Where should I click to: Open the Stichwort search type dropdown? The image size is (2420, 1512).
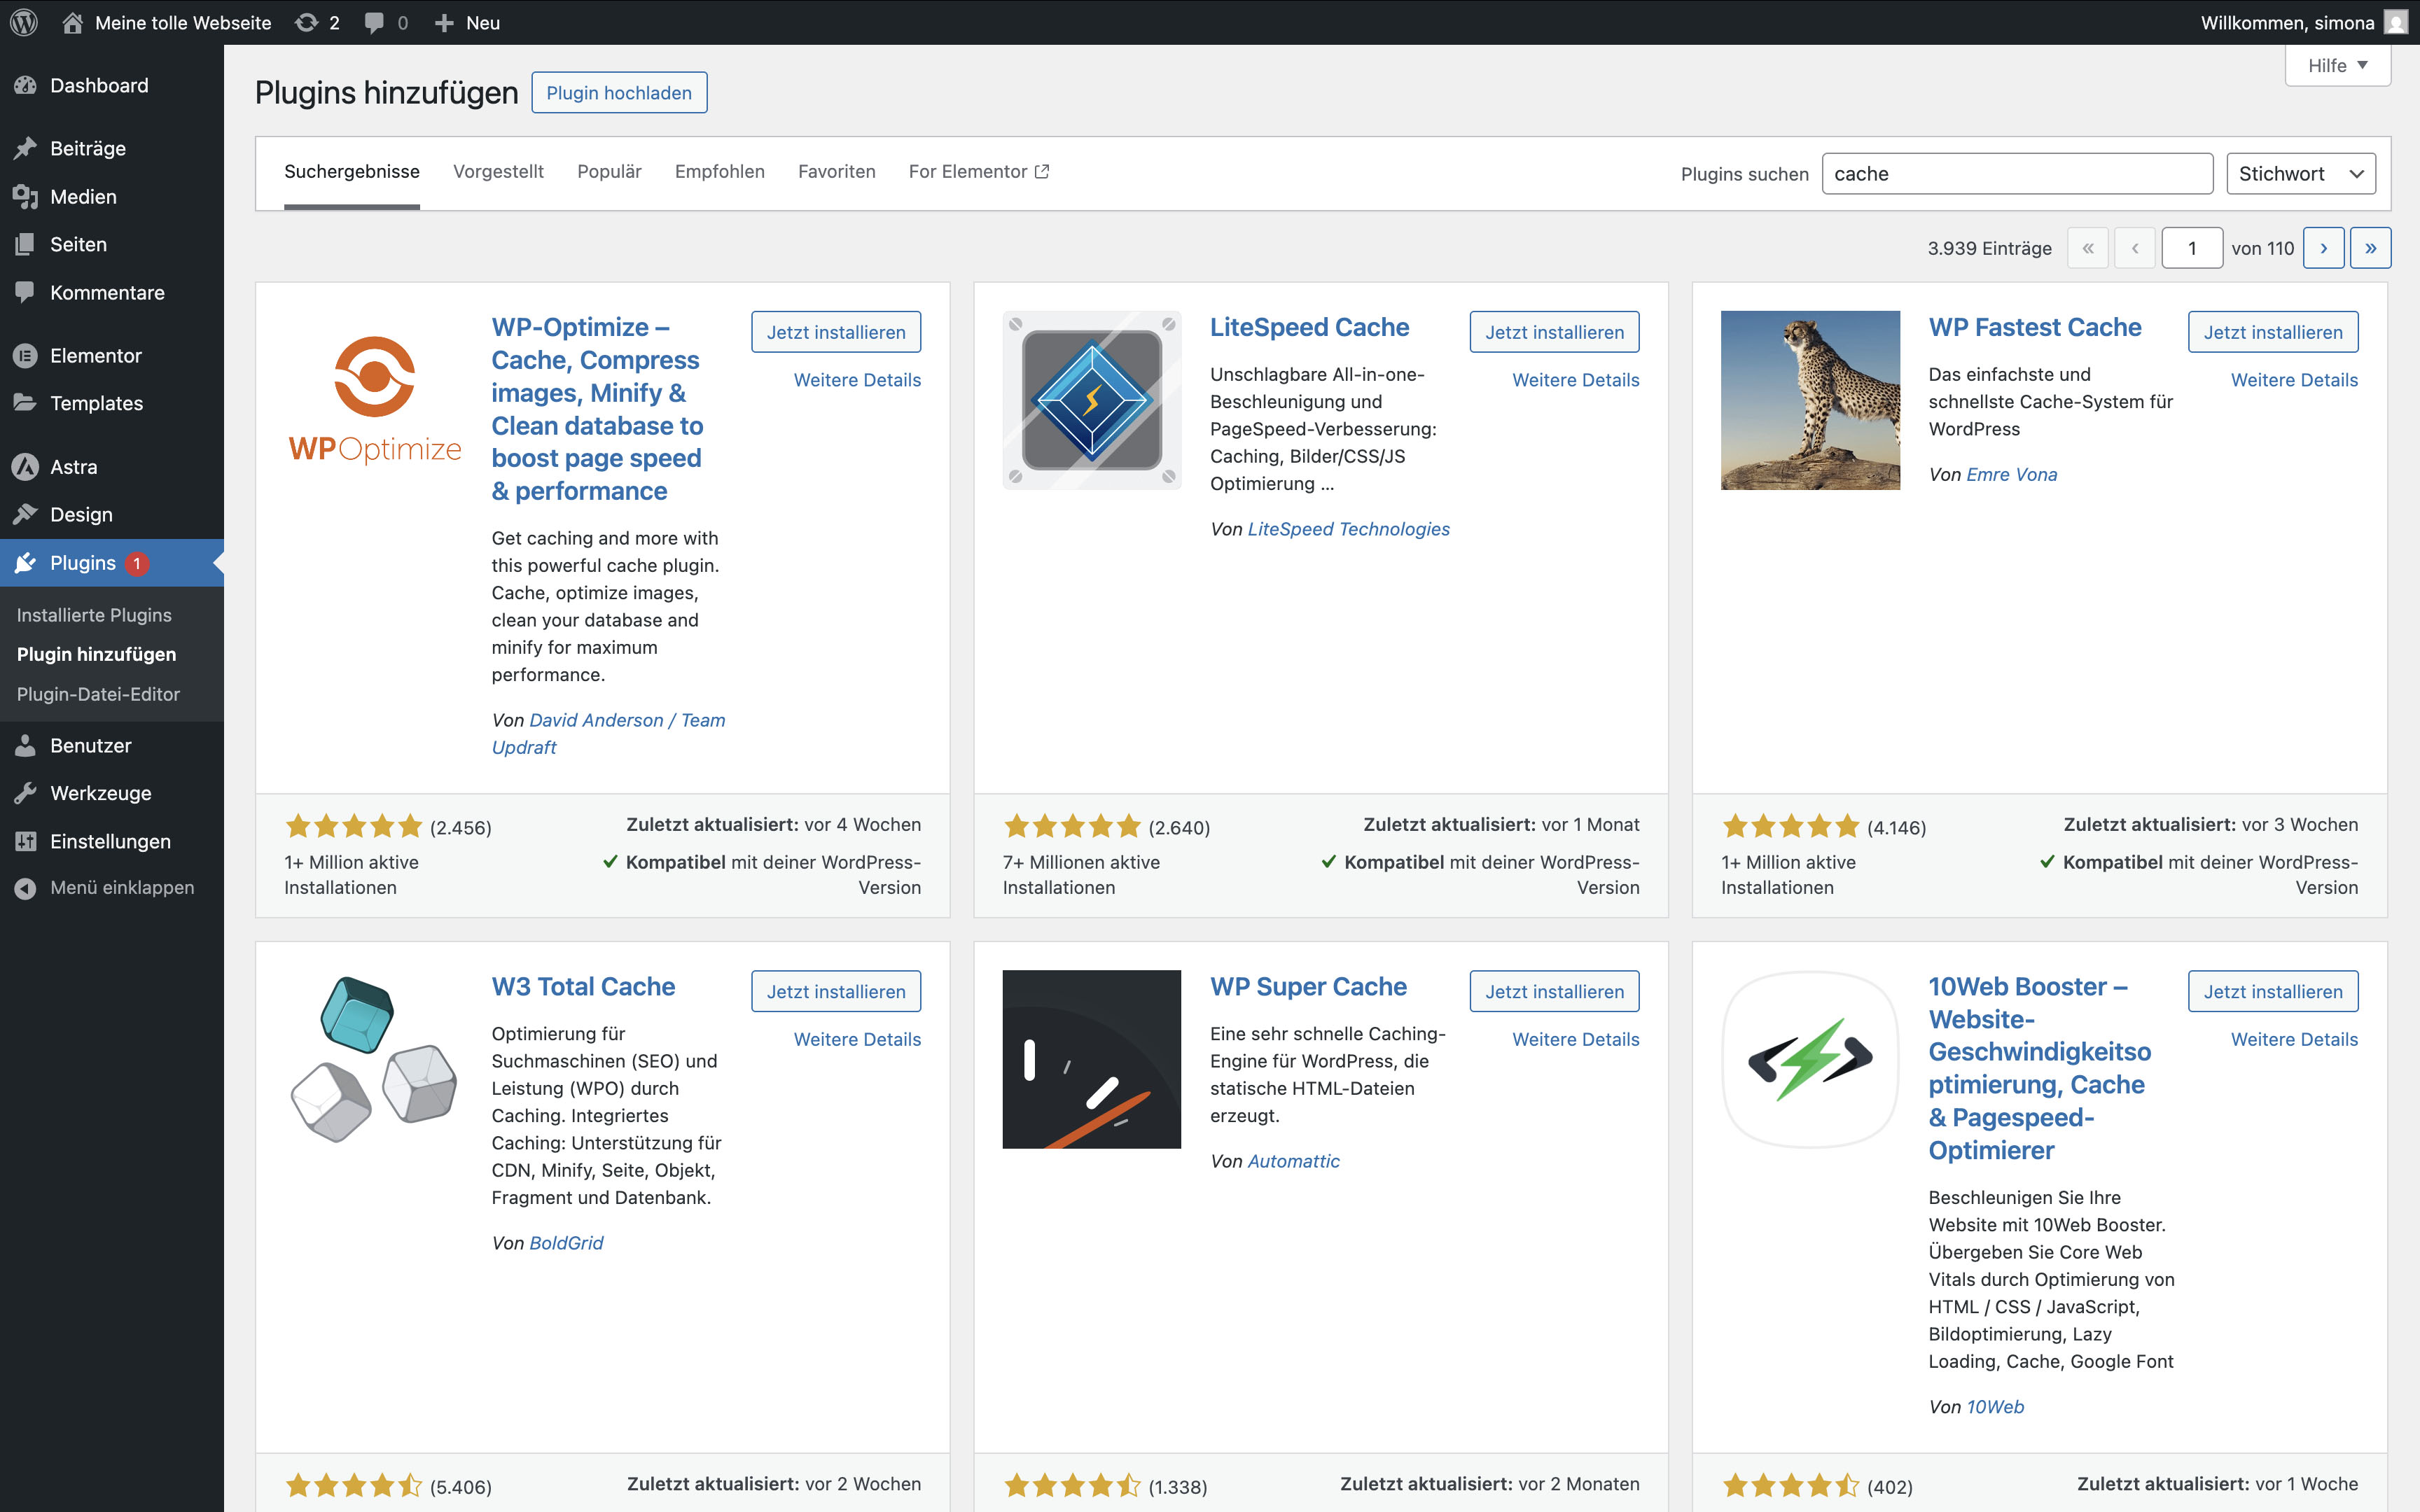(x=2300, y=174)
